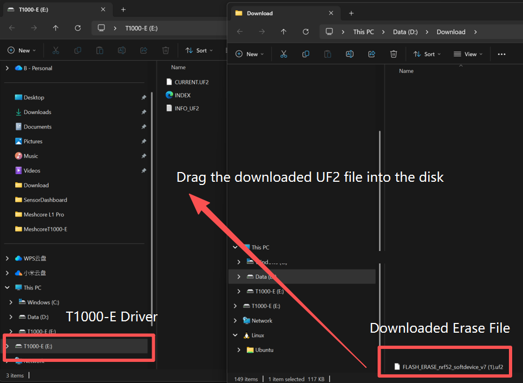
Task: Add a new tab in Download window
Action: pos(351,13)
